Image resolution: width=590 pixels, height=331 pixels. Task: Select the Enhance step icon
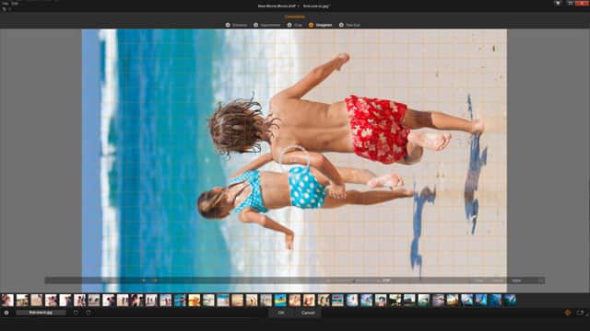[x=228, y=25]
